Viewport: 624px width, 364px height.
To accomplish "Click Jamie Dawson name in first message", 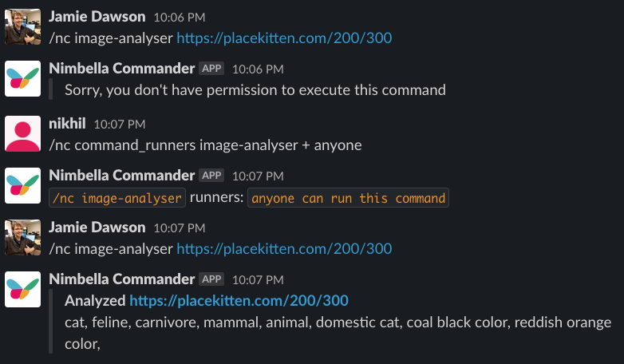I will pos(97,16).
